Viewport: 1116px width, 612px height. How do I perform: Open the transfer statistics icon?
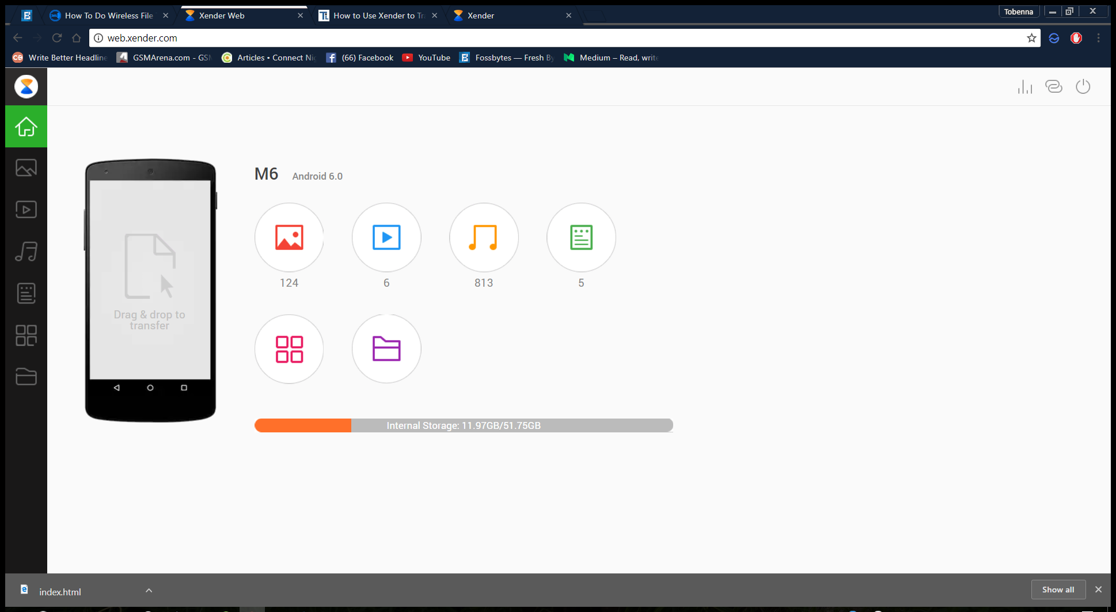point(1025,86)
